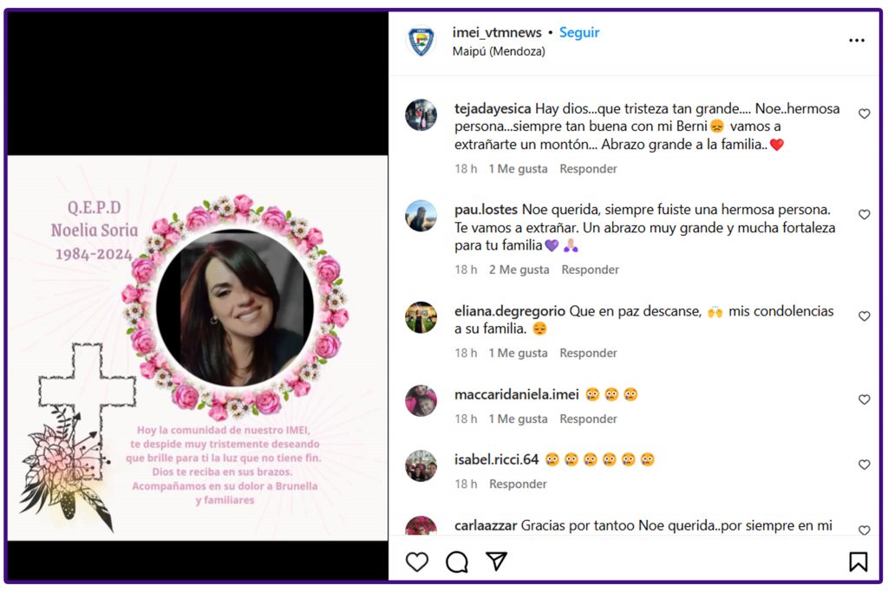Save the post using the bookmark icon
888x592 pixels.
click(858, 562)
